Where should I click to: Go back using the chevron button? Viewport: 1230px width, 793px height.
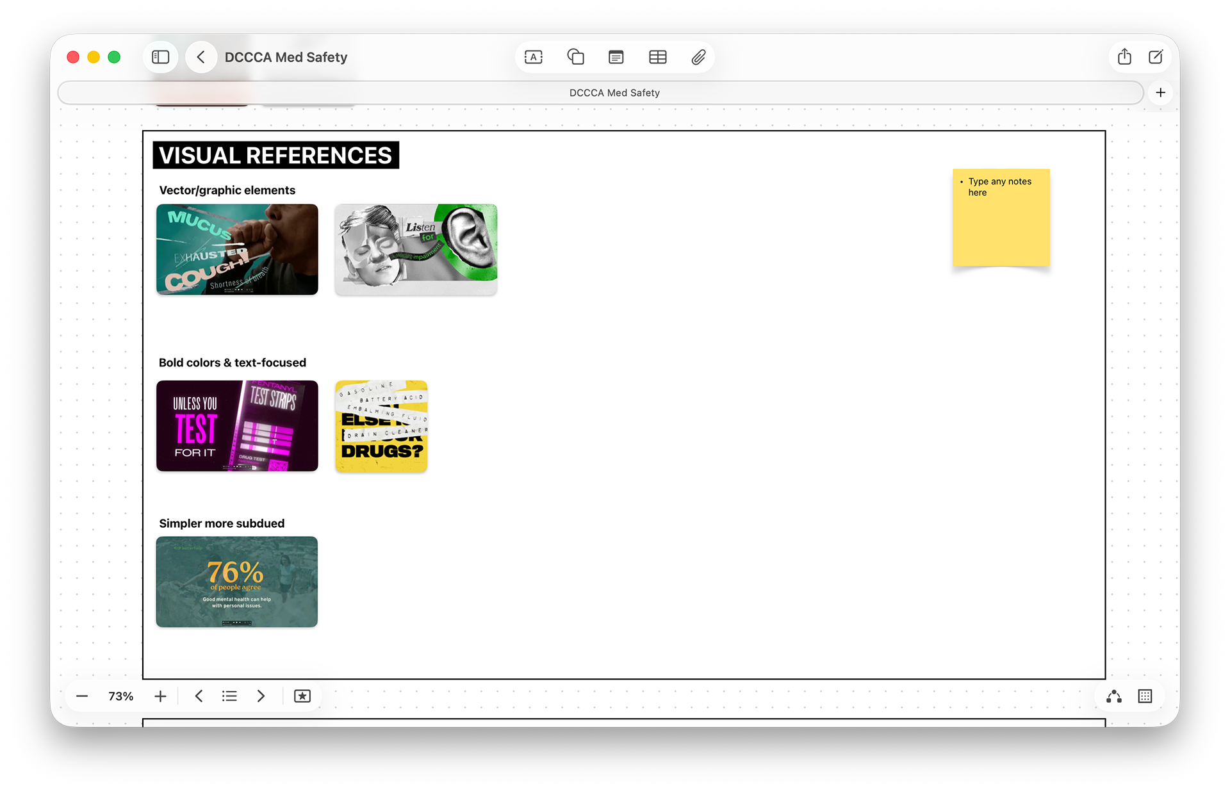click(201, 57)
